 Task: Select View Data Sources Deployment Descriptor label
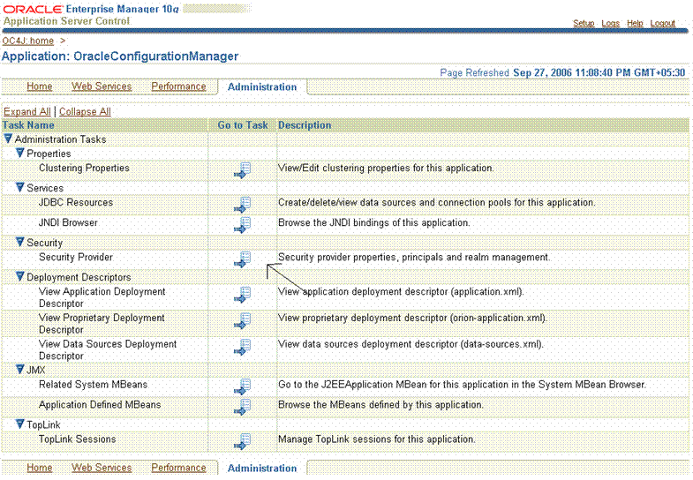pyautogui.click(x=108, y=349)
